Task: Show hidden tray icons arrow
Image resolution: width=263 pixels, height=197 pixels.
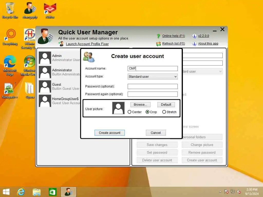Action: pos(220,192)
